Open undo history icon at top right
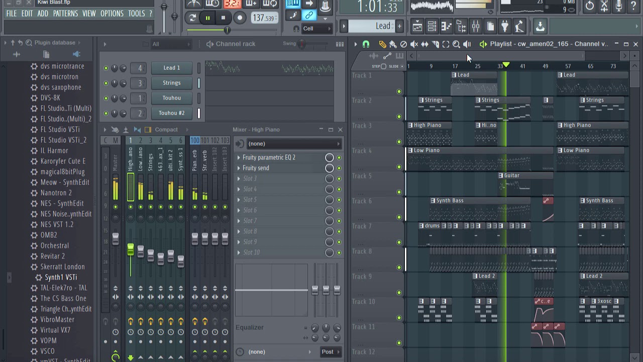Image resolution: width=643 pixels, height=362 pixels. coord(590,6)
